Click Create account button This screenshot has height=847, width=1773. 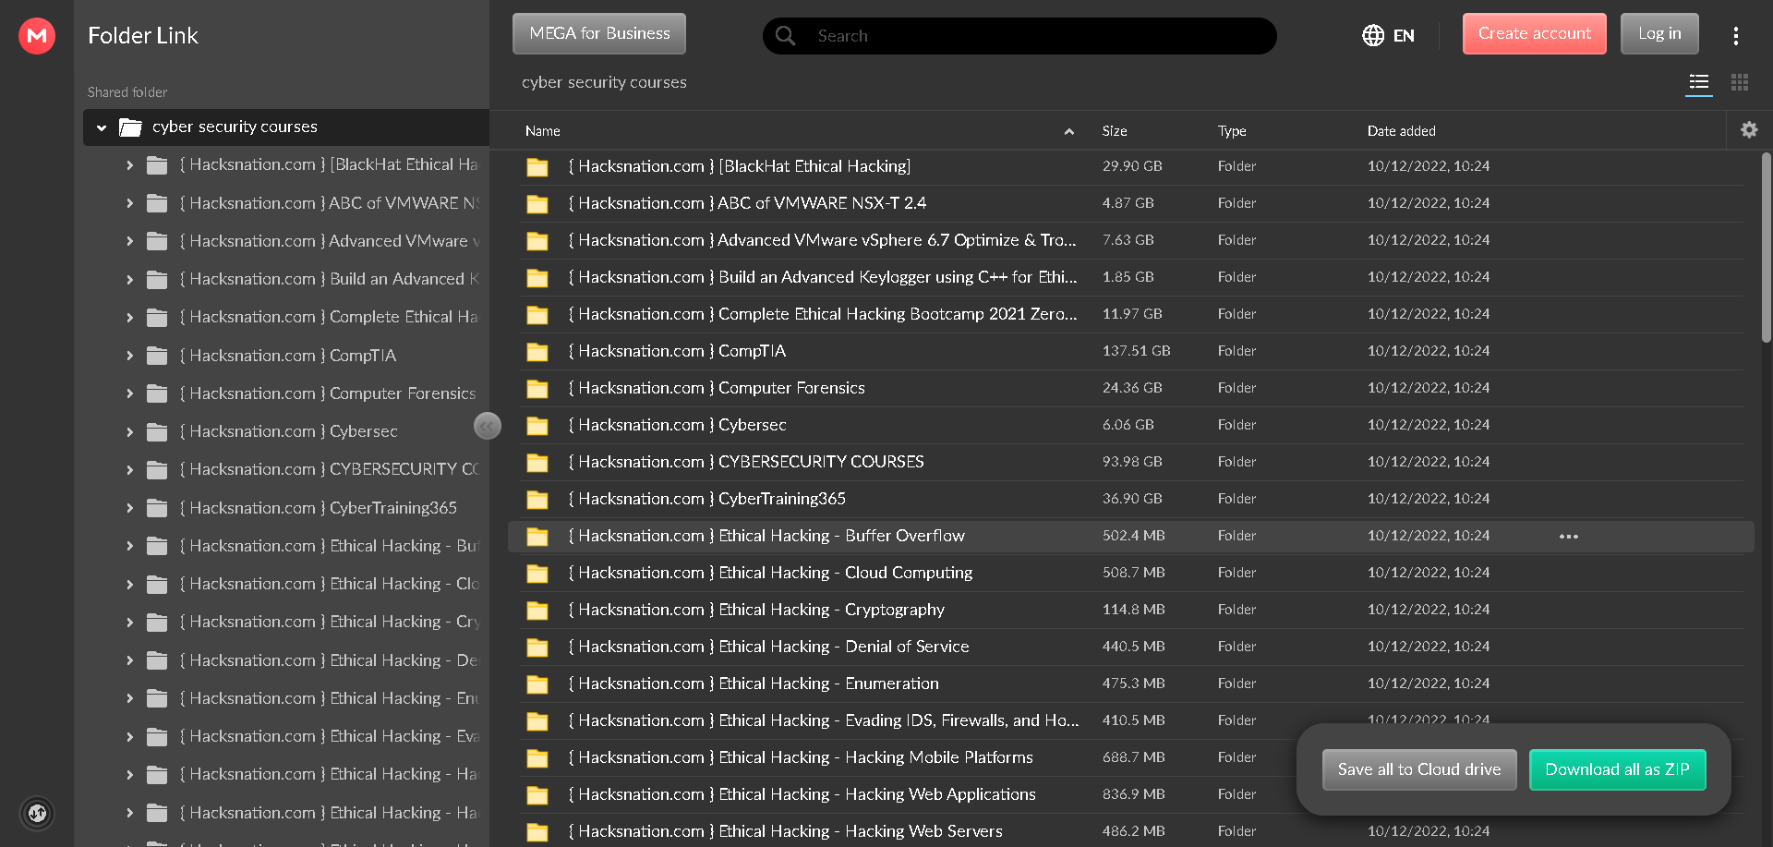[1535, 33]
